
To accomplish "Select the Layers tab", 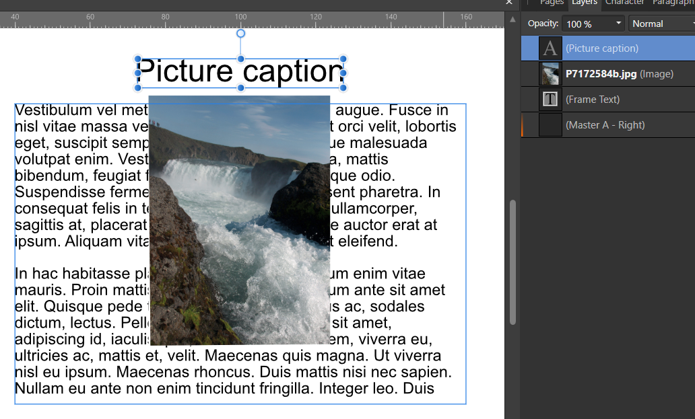I will tap(585, 3).
